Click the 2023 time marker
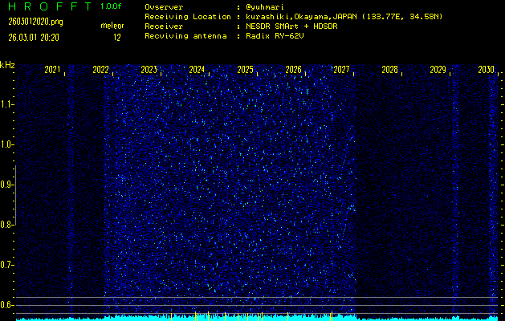The height and width of the screenshot is (321, 505). pos(149,70)
